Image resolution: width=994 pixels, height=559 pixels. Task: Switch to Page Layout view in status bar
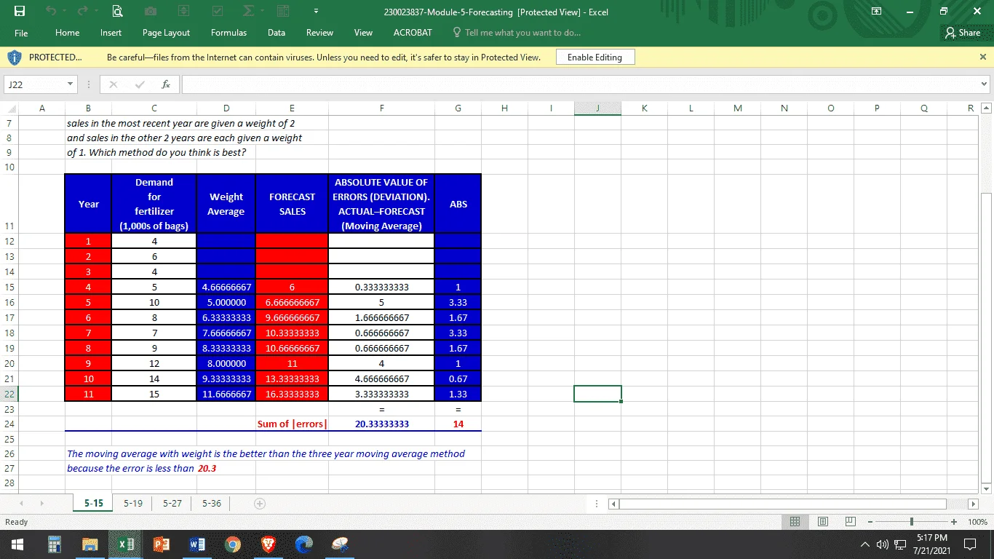[x=823, y=522]
